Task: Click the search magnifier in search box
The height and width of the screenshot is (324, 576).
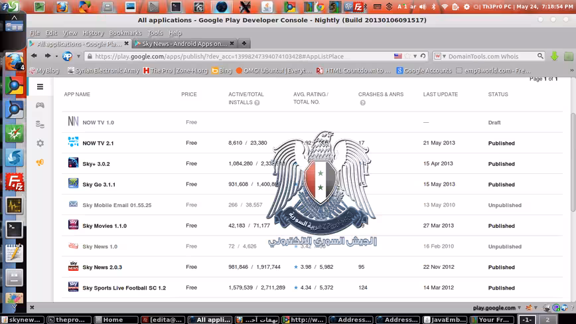Action: tap(540, 56)
